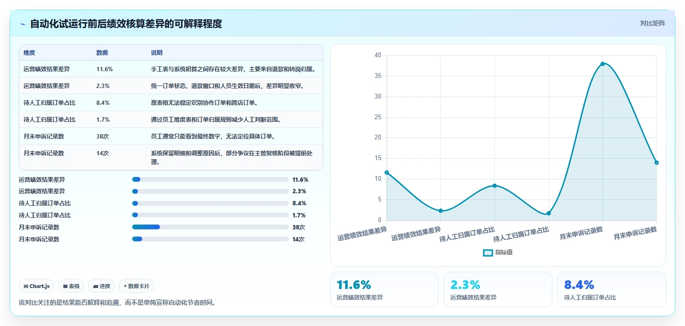
Task: Click the chart data point at 1.7
Action: 549,213
